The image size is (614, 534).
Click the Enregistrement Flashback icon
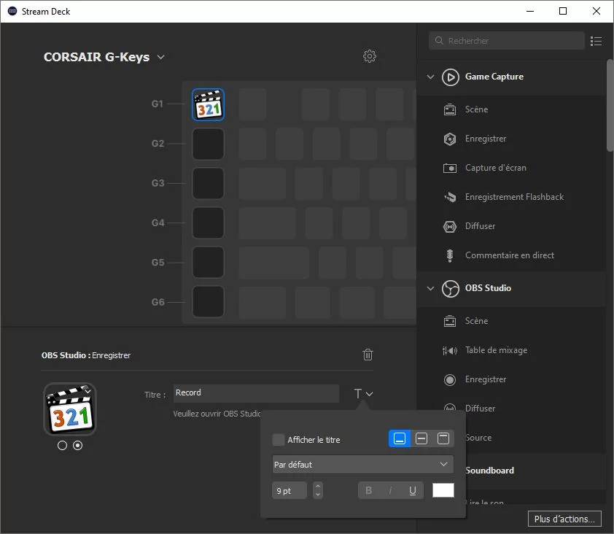point(449,197)
